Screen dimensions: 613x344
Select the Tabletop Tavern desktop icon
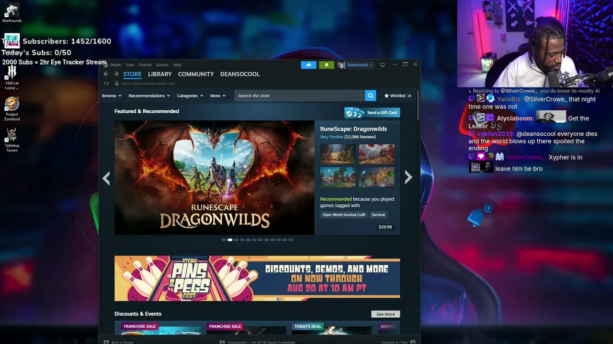pyautogui.click(x=11, y=140)
